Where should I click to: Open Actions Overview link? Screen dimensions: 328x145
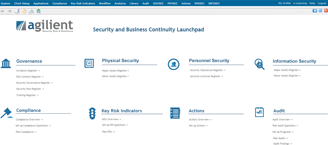[x=200, y=120]
